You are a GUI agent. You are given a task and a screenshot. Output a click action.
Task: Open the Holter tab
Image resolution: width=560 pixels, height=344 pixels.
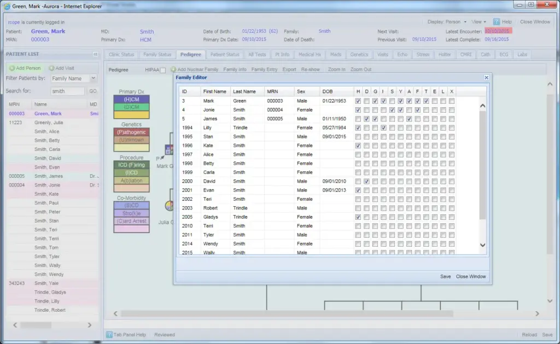click(x=444, y=54)
